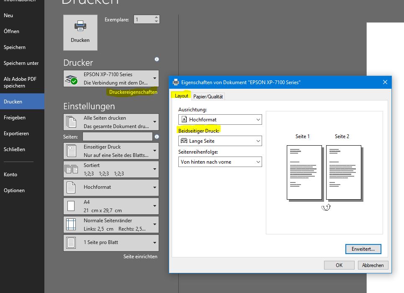Switch to the Papier/Qualität tab
Screen dimensions: 404x293
point(208,97)
